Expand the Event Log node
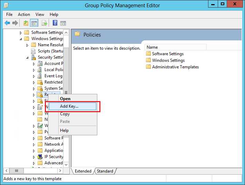The height and width of the screenshot is (185, 245). tap(34, 76)
